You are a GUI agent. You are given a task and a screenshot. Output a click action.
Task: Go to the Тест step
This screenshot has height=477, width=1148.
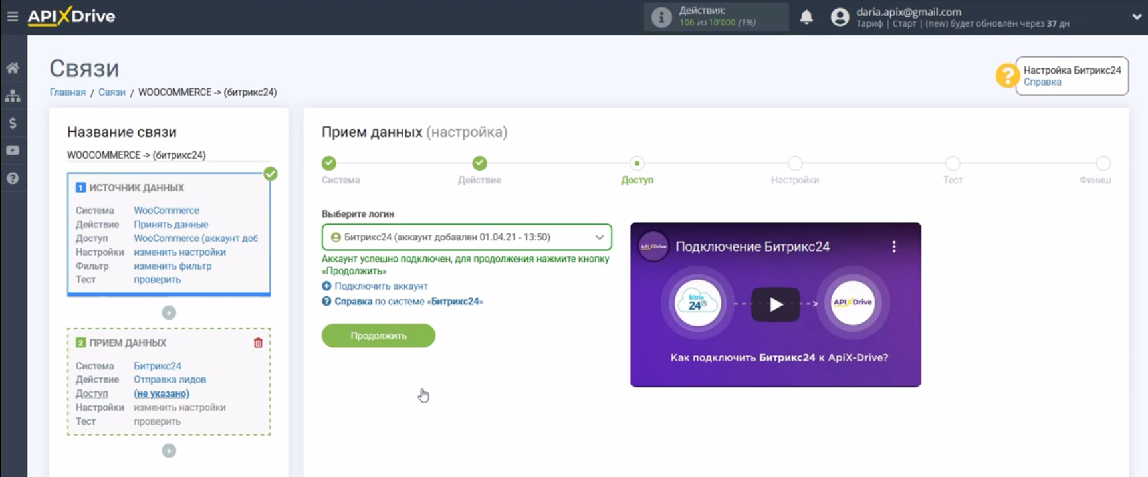tap(953, 163)
